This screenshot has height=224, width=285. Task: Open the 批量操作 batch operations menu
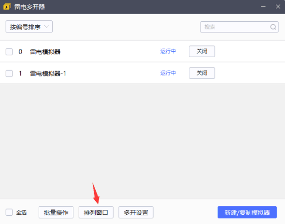click(x=56, y=212)
